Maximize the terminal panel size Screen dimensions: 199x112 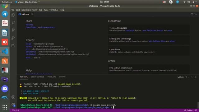pos(192,77)
